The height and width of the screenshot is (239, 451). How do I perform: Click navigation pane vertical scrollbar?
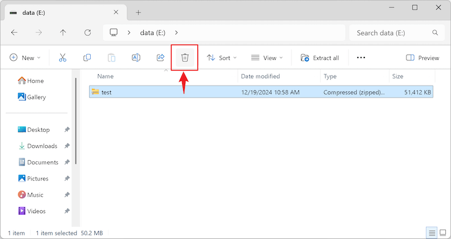[76, 121]
